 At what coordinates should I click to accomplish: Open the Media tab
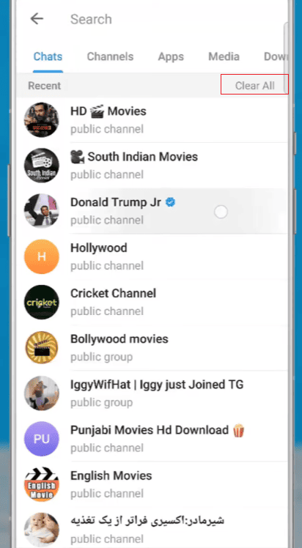coord(224,56)
